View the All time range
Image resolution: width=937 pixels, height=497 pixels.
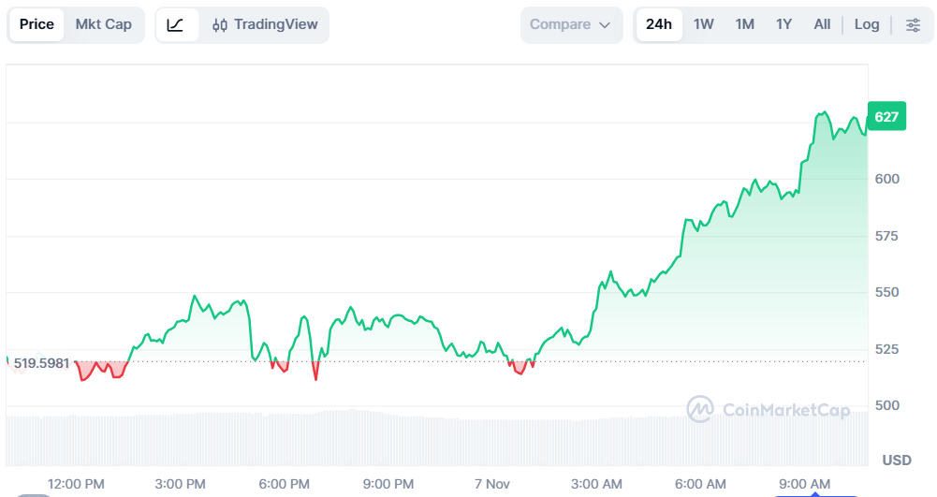822,24
